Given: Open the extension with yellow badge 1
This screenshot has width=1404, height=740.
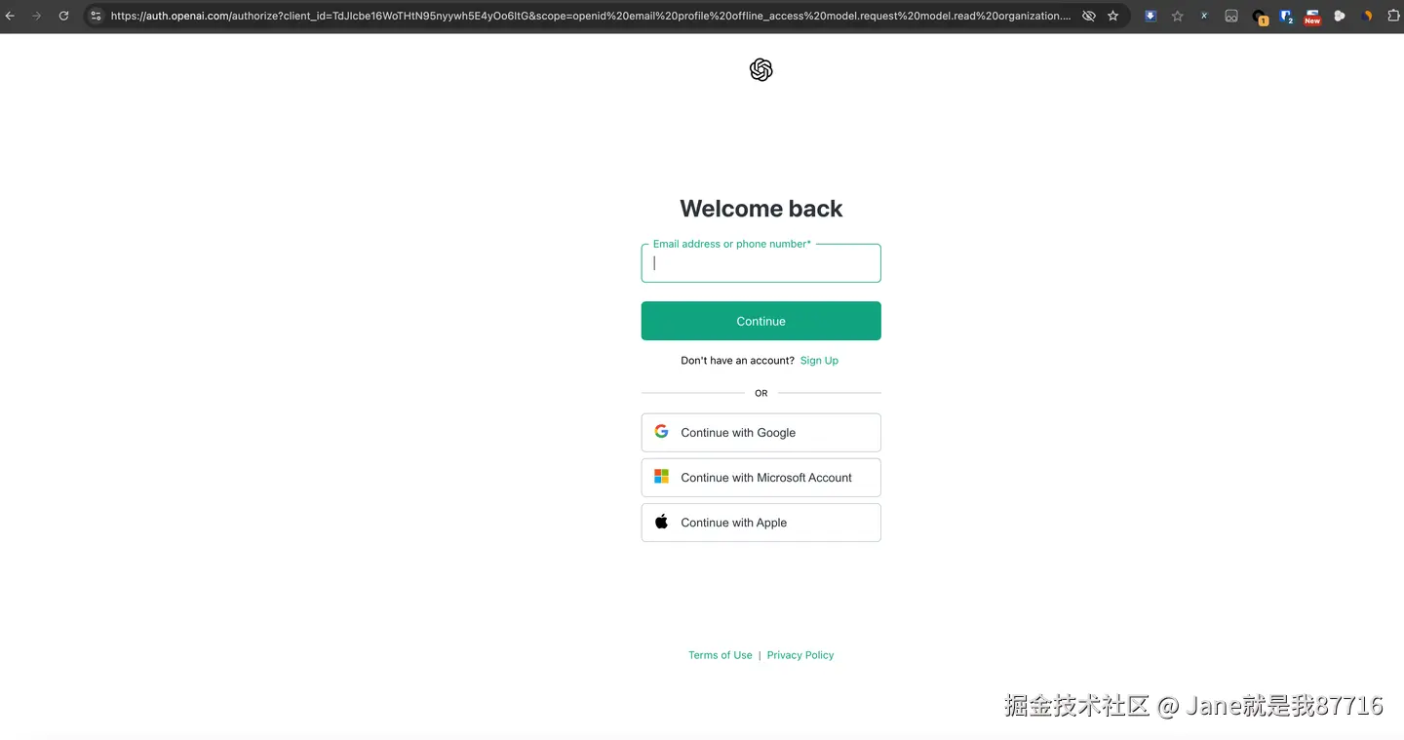Looking at the screenshot, I should (x=1260, y=17).
